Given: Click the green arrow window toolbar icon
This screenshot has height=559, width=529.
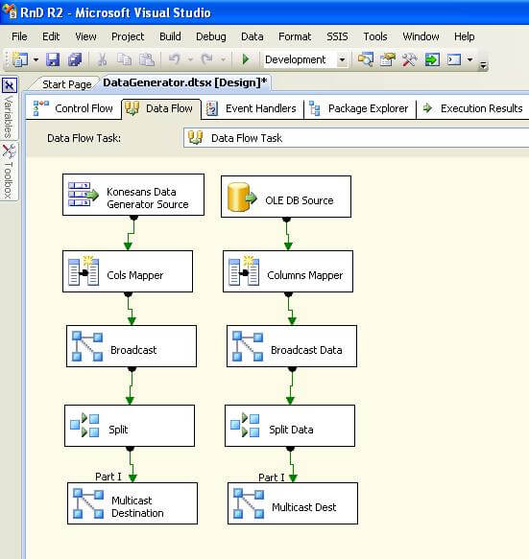Looking at the screenshot, I should pyautogui.click(x=432, y=59).
